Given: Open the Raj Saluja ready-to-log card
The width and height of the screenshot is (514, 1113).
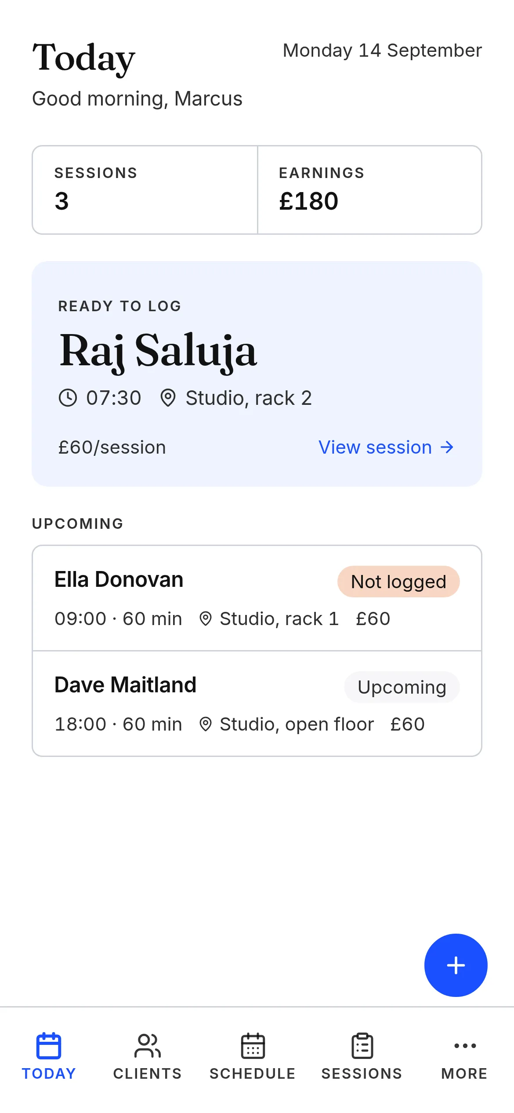Looking at the screenshot, I should tap(257, 374).
